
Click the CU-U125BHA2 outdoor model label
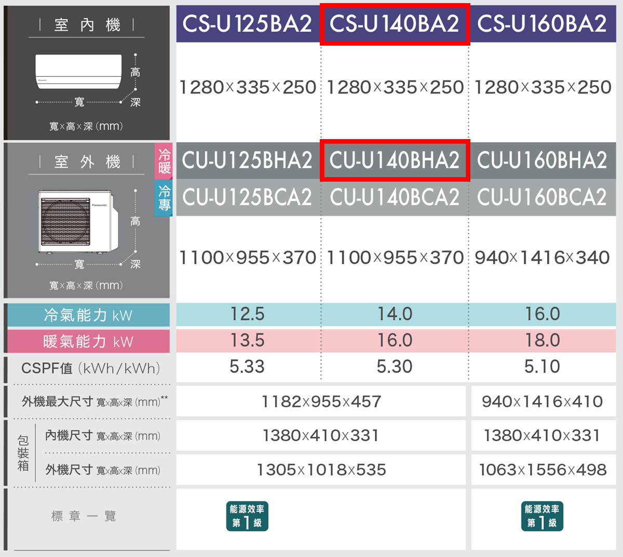(x=247, y=160)
